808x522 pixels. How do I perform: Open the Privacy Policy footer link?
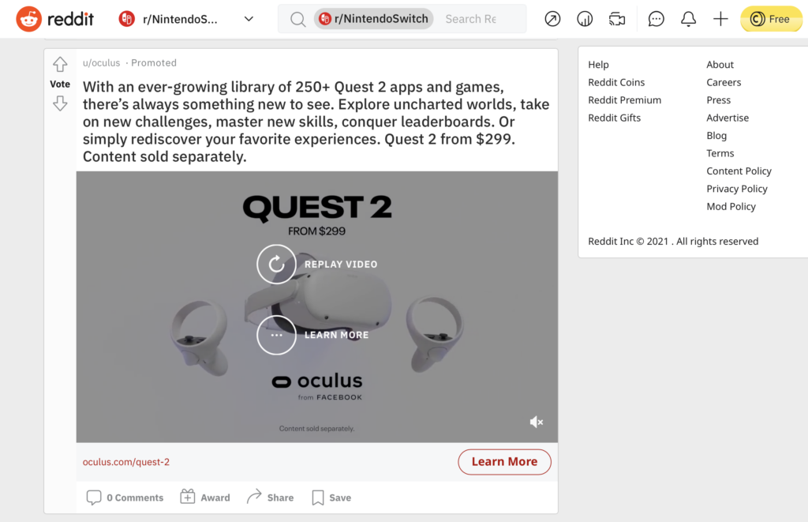point(736,188)
